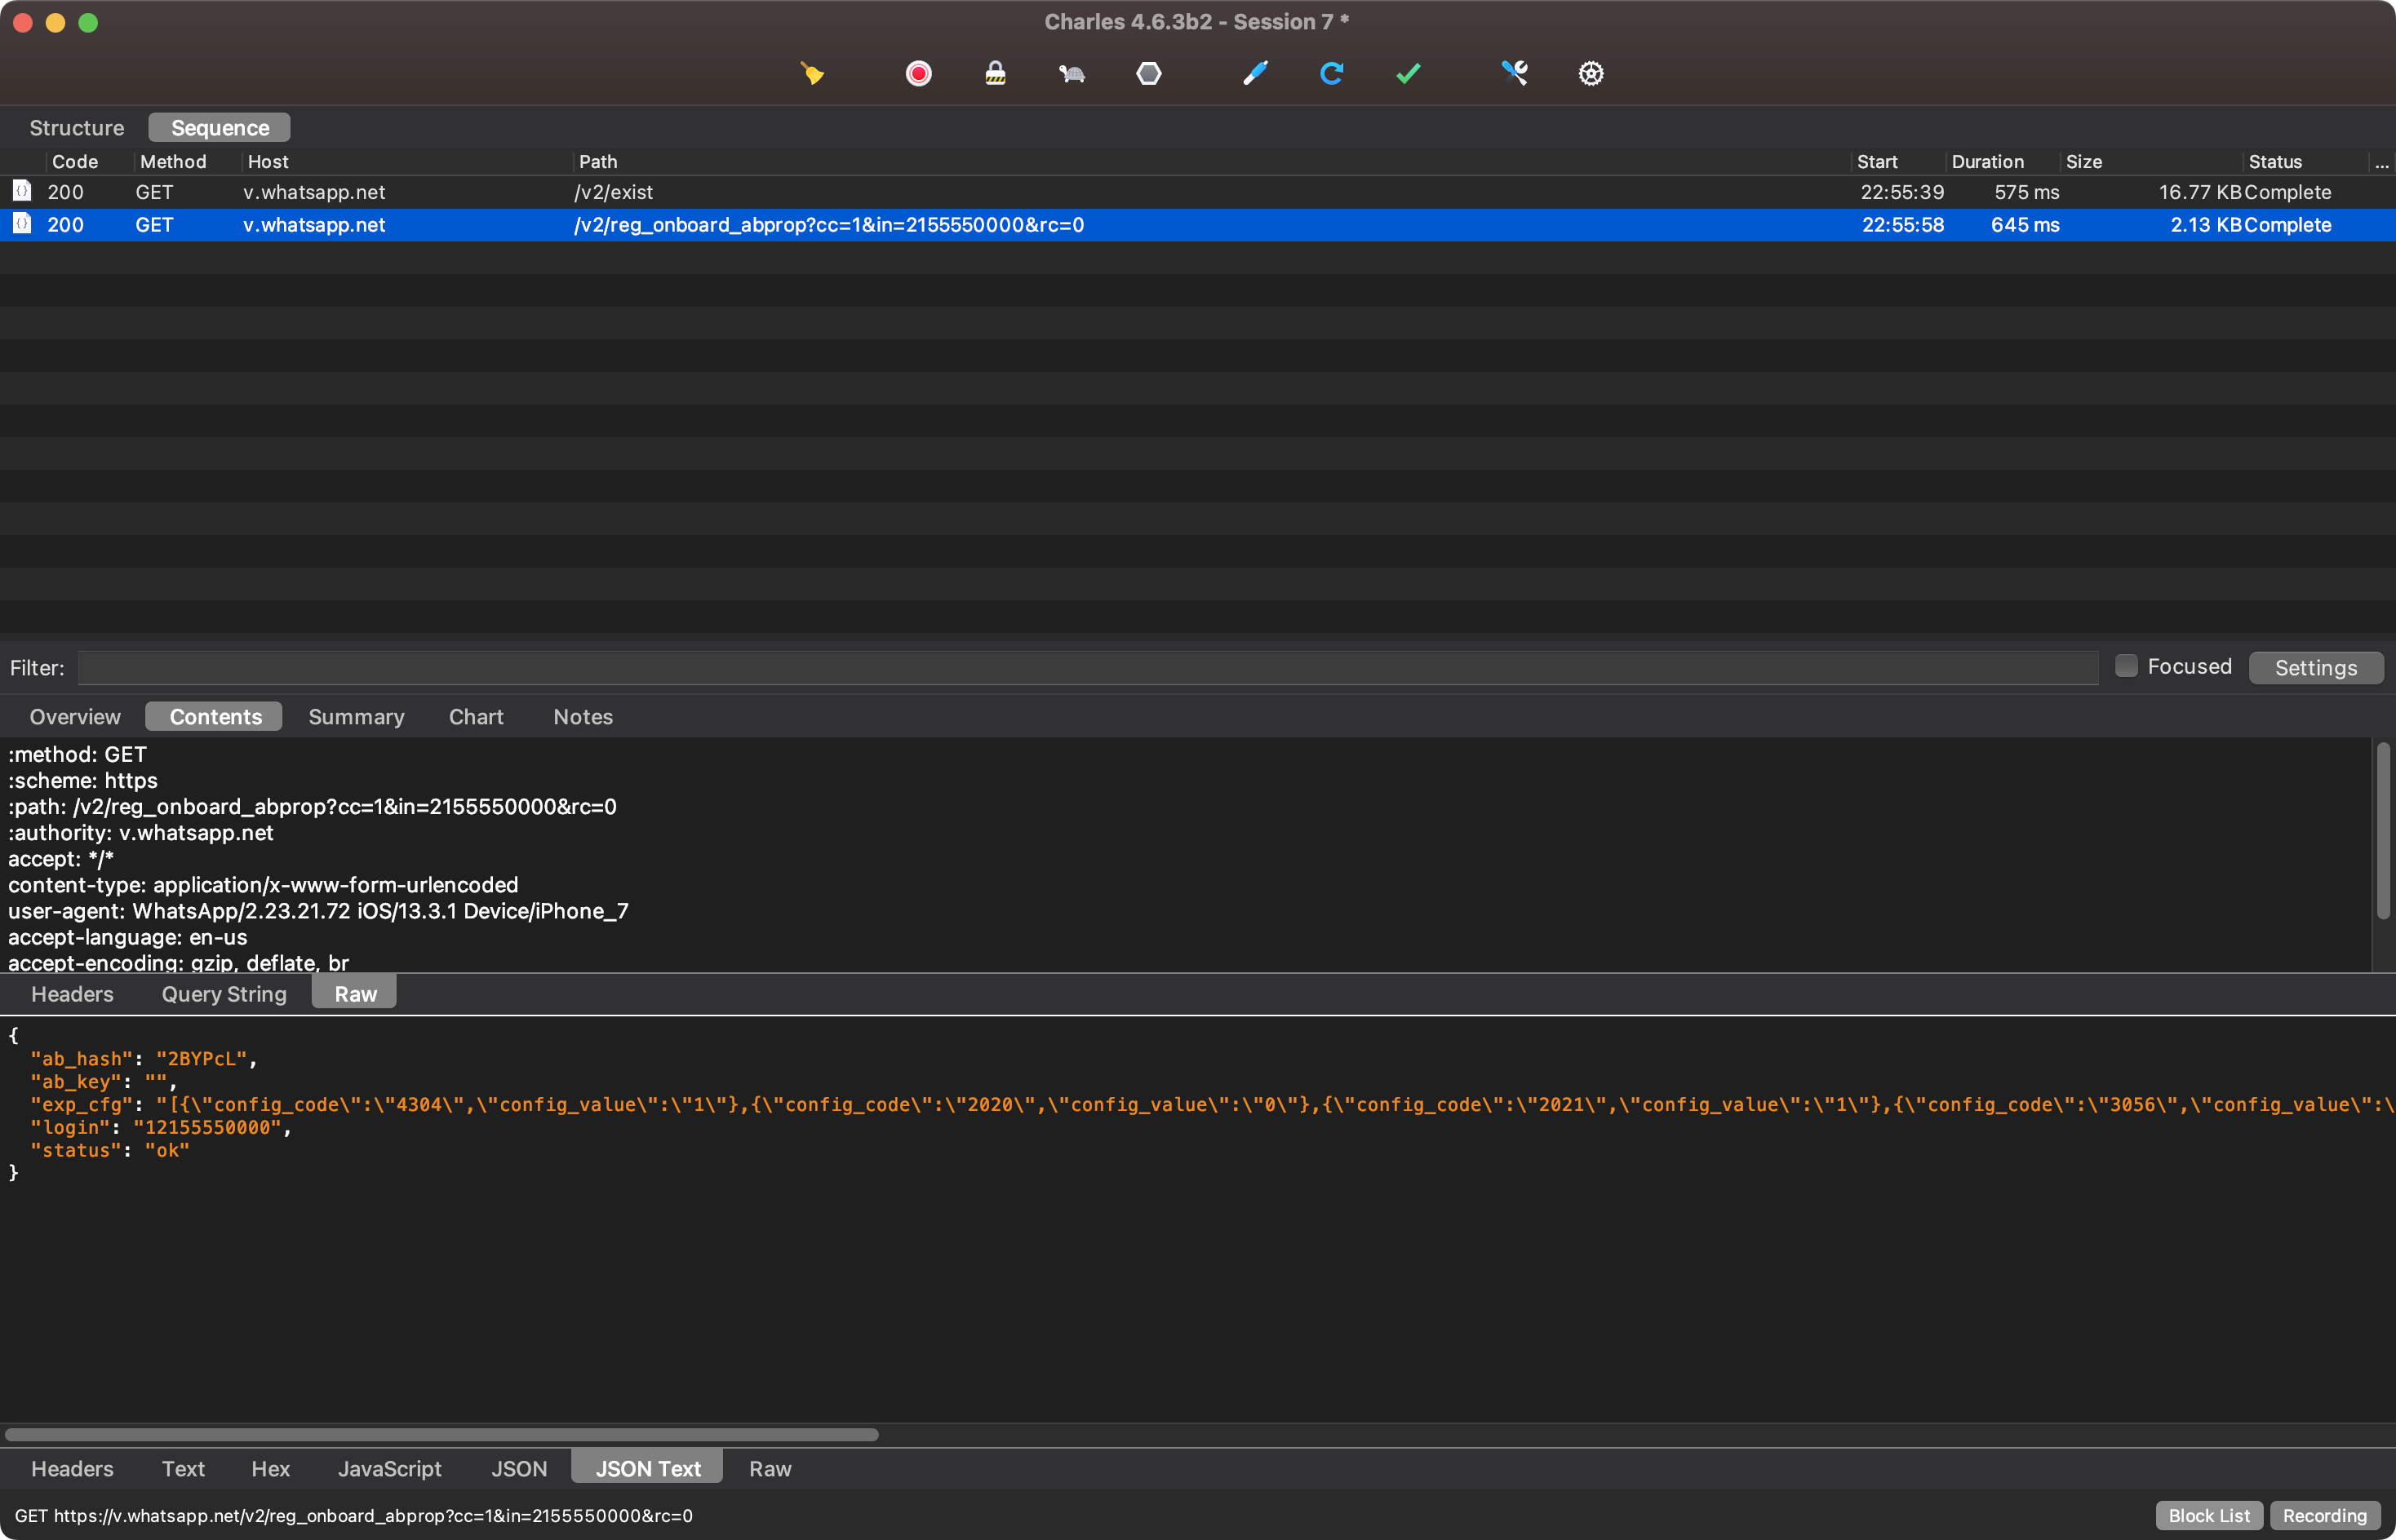Screen dimensions: 2396x1540
Task: Click the GET URL in status bar
Action: pyautogui.click(x=353, y=1515)
